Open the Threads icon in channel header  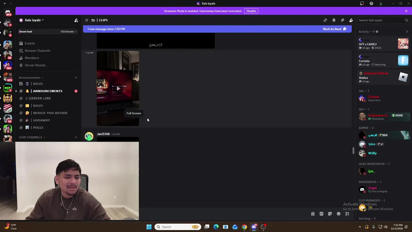pos(325,20)
